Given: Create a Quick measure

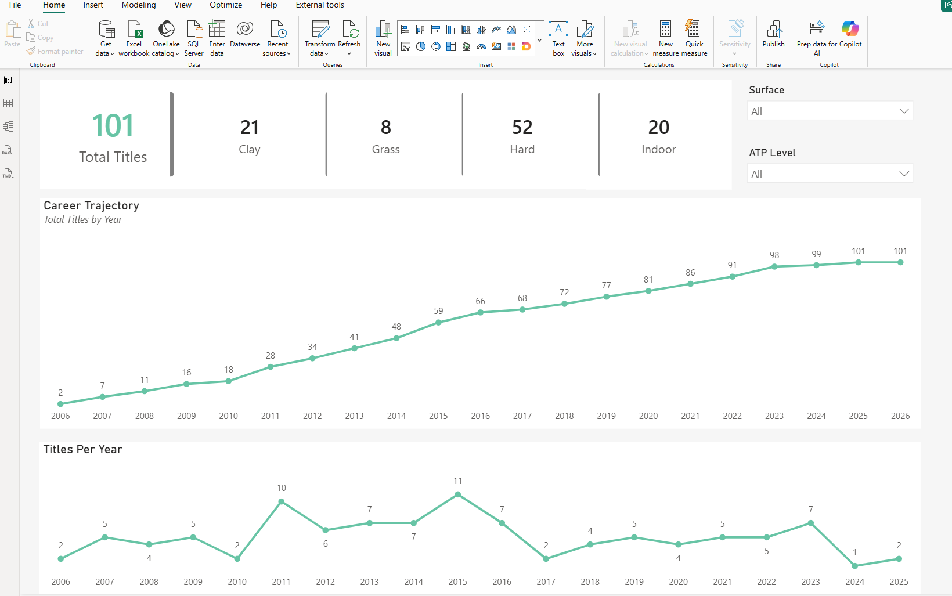Looking at the screenshot, I should [x=694, y=38].
